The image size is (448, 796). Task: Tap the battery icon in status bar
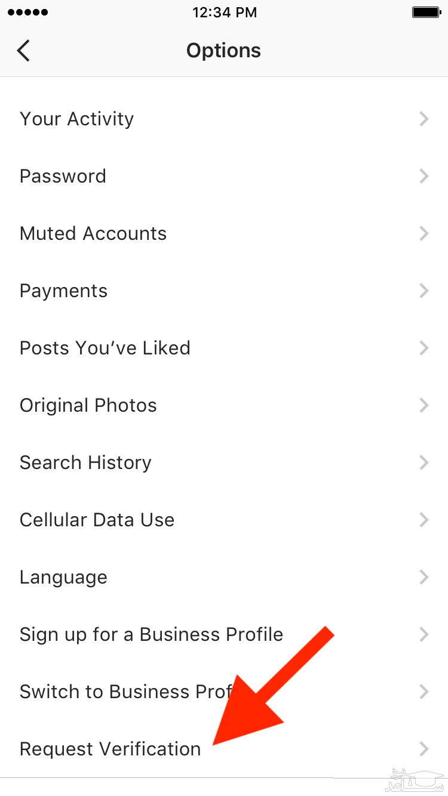click(426, 12)
